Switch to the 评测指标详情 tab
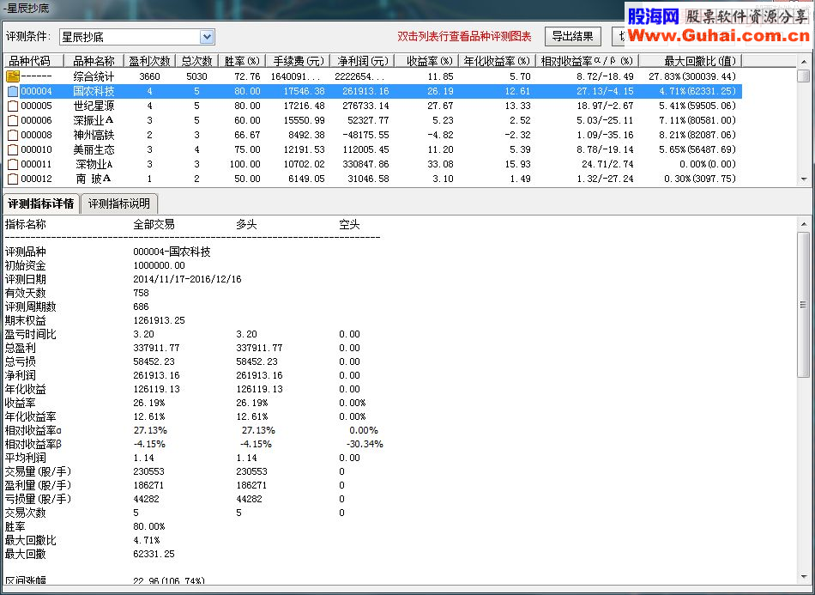This screenshot has width=815, height=595. pos(41,203)
